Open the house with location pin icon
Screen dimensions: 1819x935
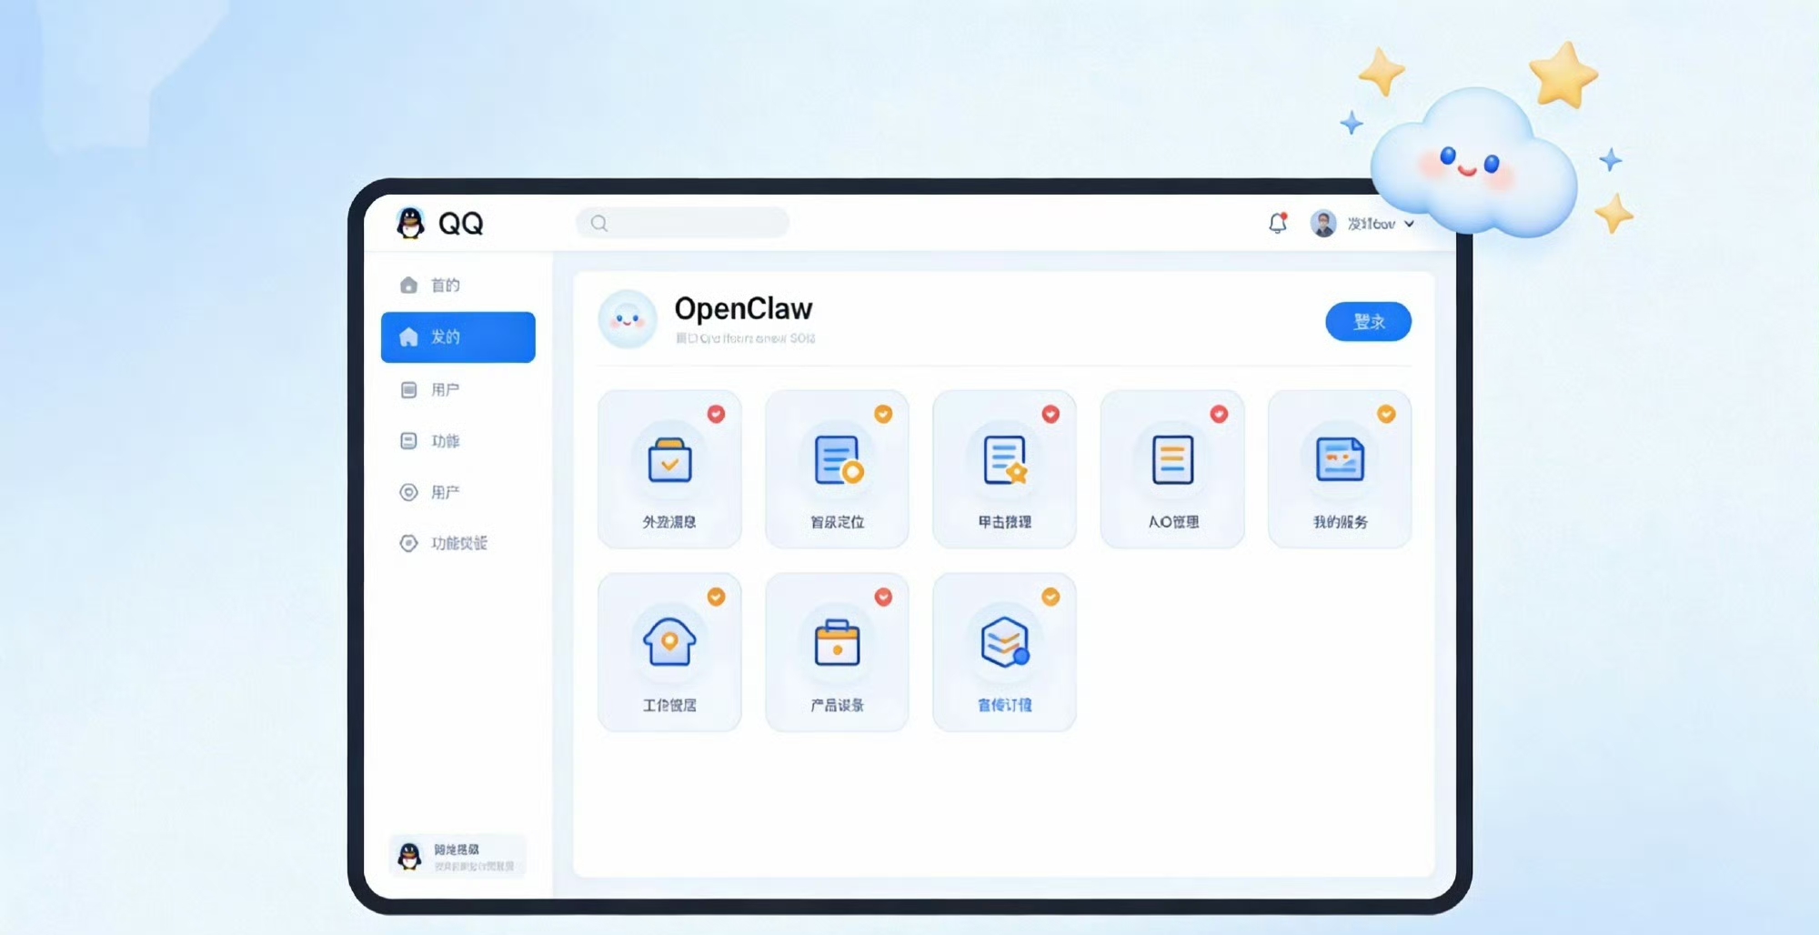(669, 642)
